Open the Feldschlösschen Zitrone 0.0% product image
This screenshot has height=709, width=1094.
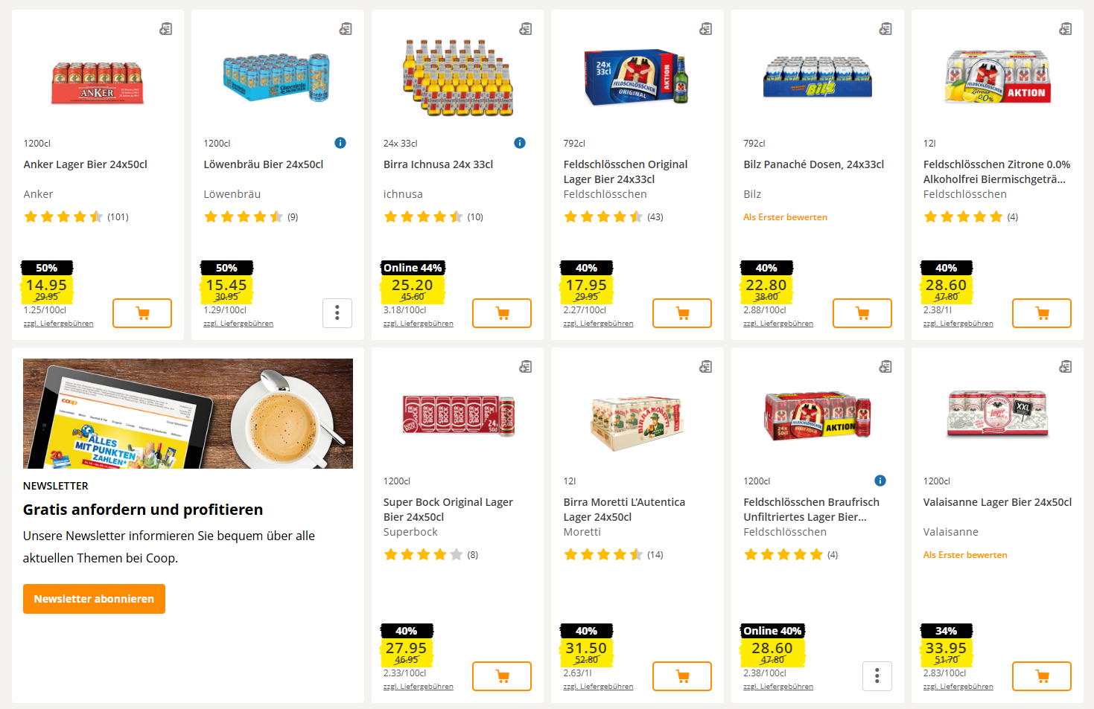click(997, 77)
